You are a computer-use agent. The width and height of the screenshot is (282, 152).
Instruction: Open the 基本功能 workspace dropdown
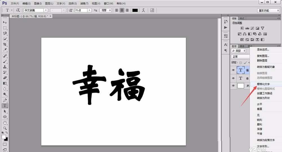(268, 11)
